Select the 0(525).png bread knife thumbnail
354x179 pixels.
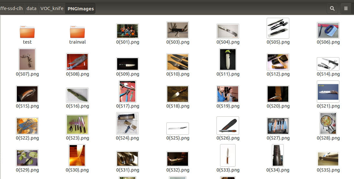(x=177, y=129)
